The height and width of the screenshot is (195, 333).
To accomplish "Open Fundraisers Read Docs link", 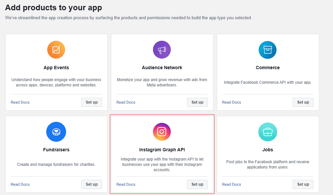I will pyautogui.click(x=20, y=184).
